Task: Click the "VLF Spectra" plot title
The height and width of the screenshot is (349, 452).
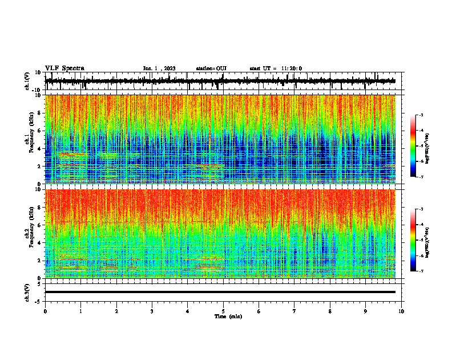Action: 64,68
